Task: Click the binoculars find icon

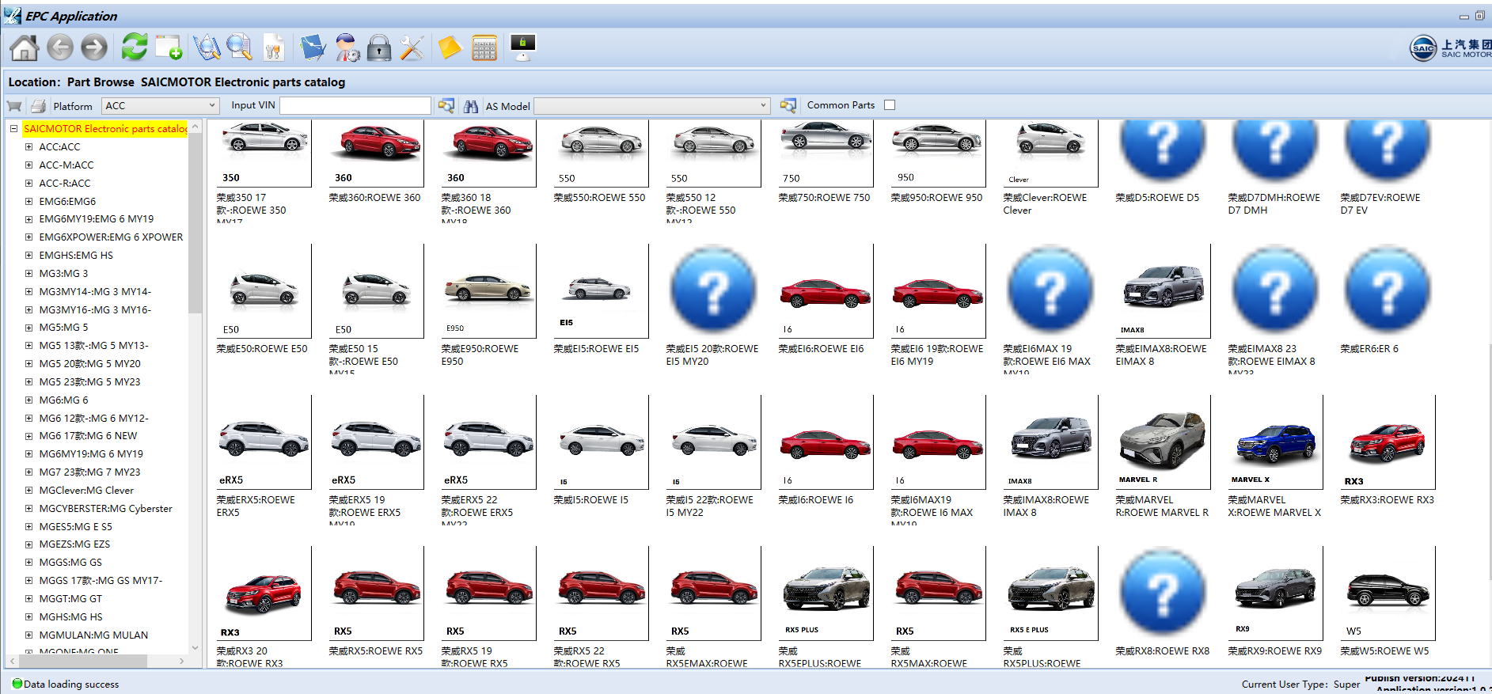Action: (x=471, y=105)
